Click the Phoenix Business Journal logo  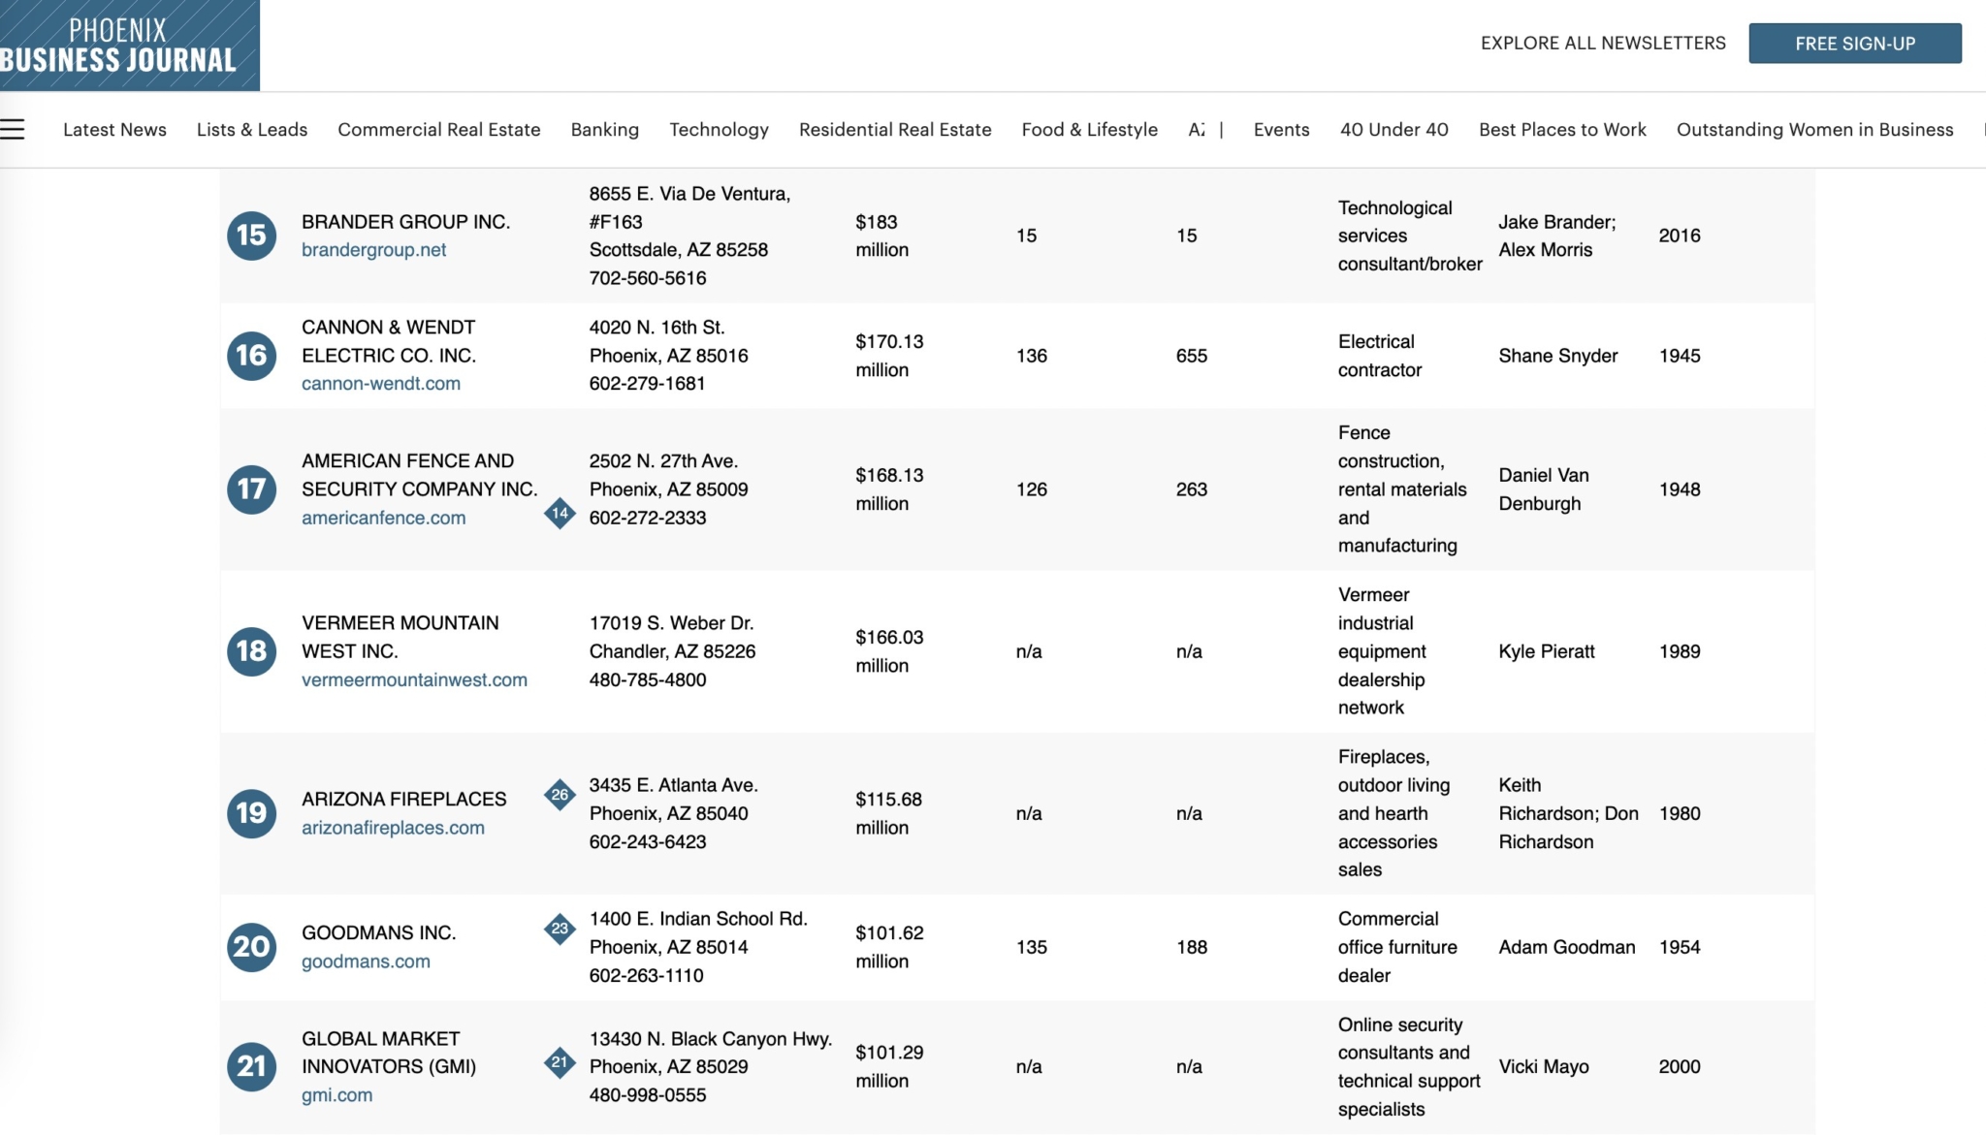[x=129, y=46]
